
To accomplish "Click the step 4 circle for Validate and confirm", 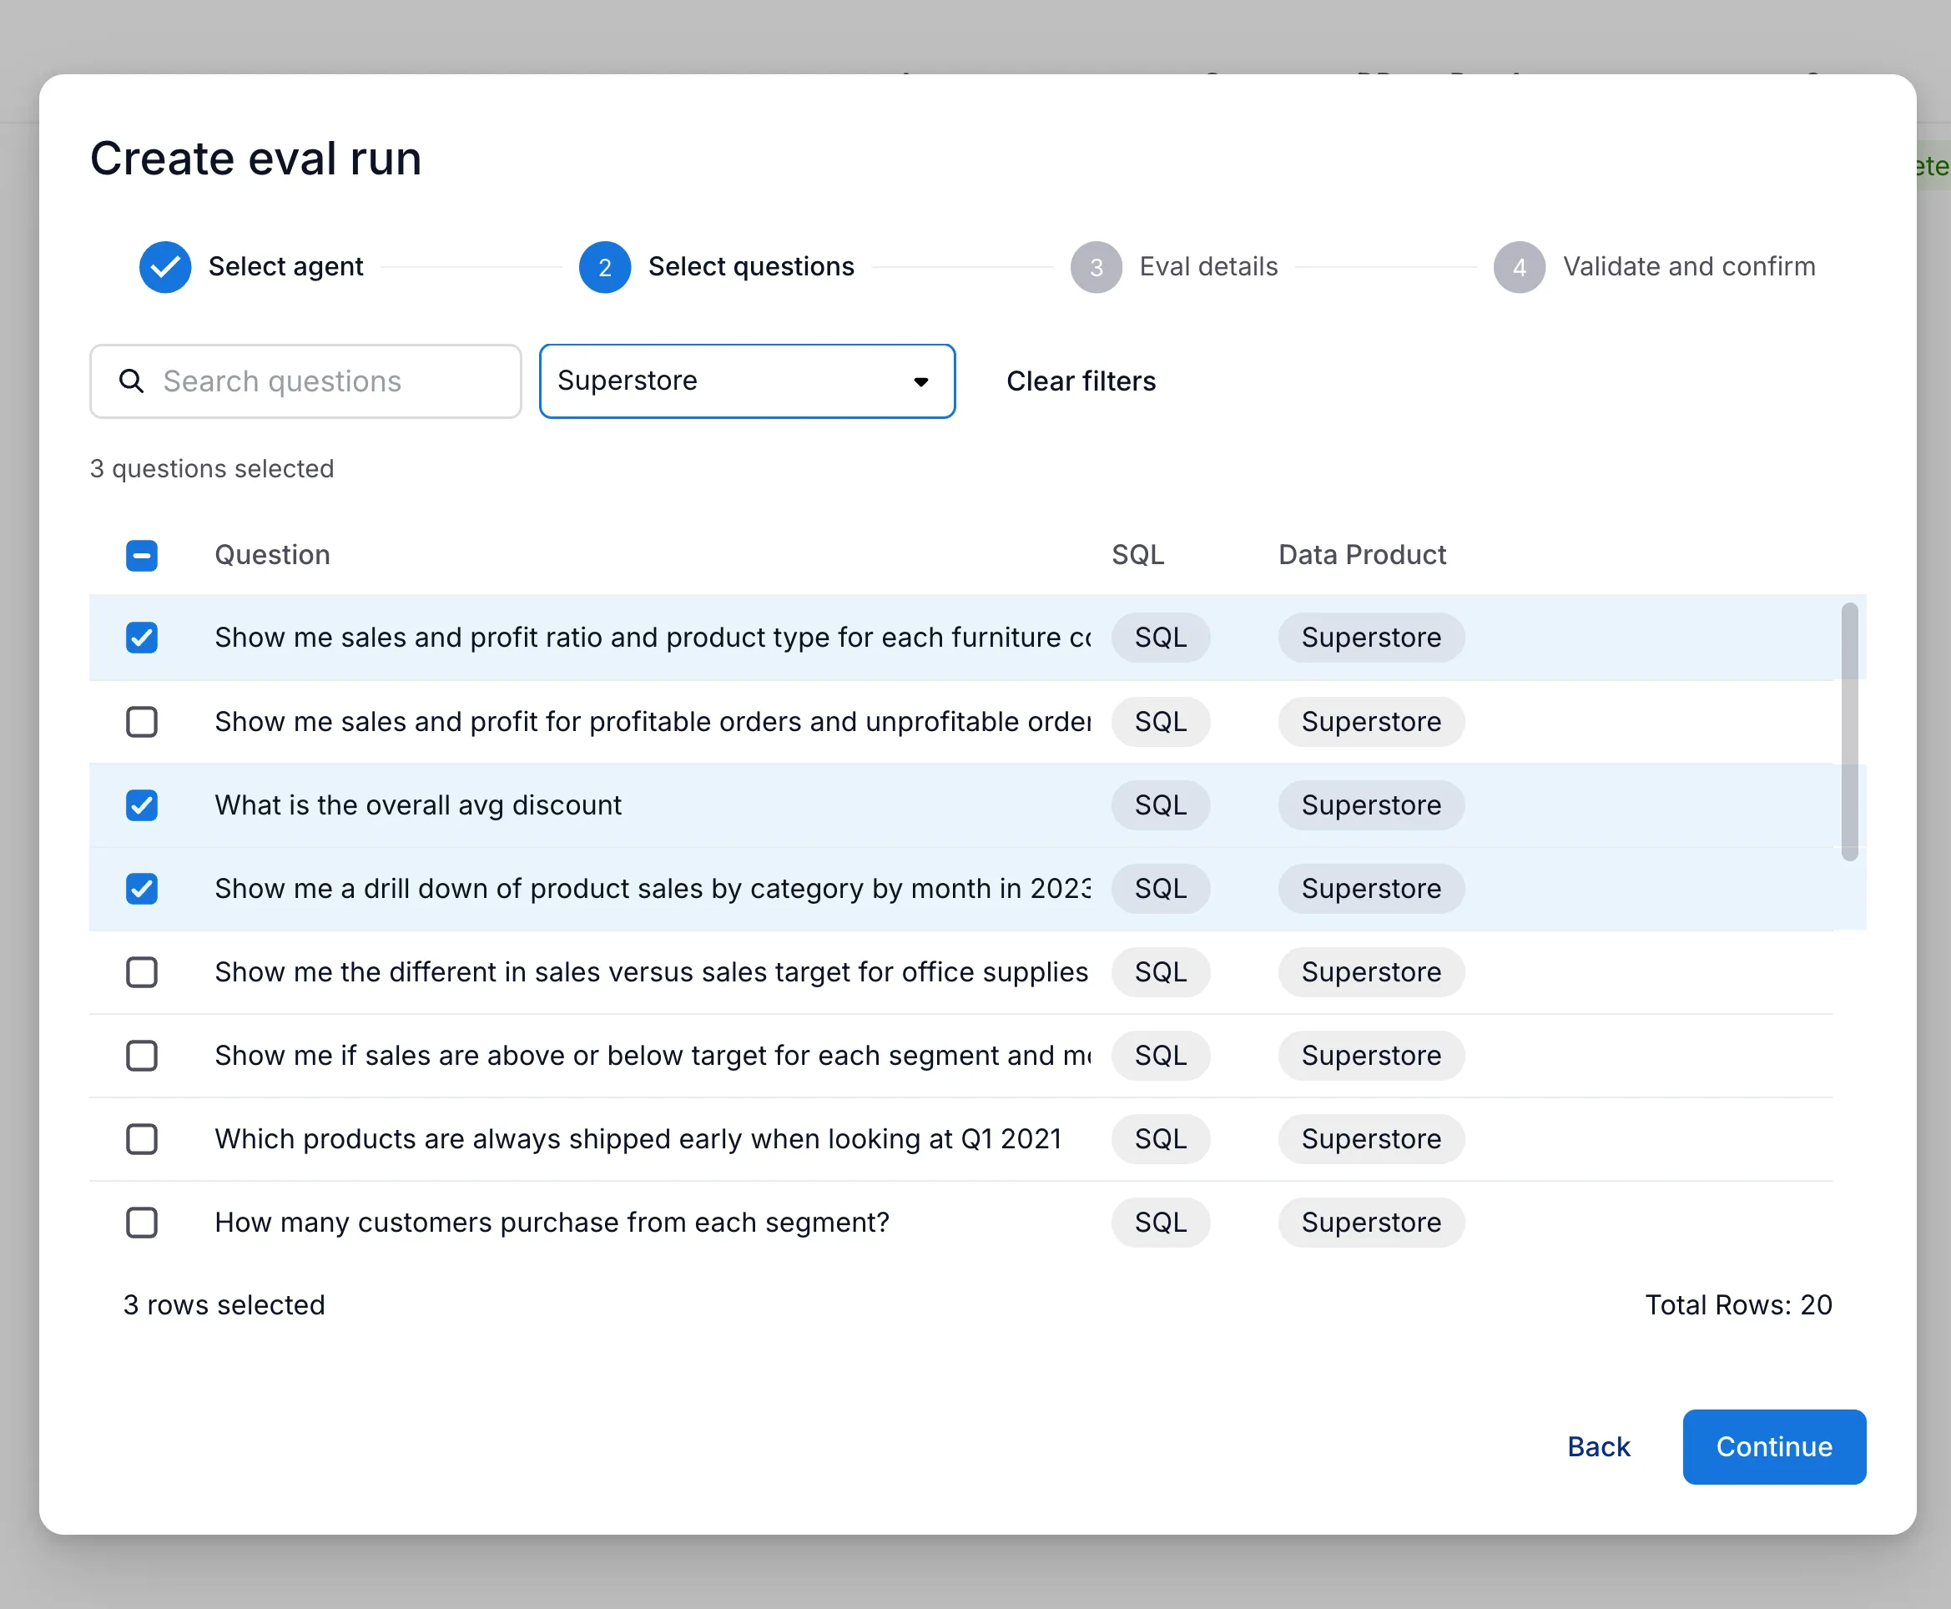I will pyautogui.click(x=1518, y=267).
